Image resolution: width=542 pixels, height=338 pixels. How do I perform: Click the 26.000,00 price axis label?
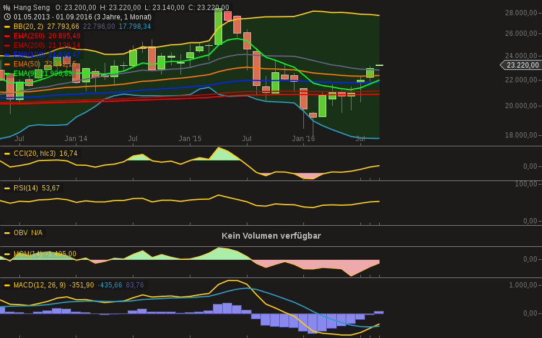(521, 33)
